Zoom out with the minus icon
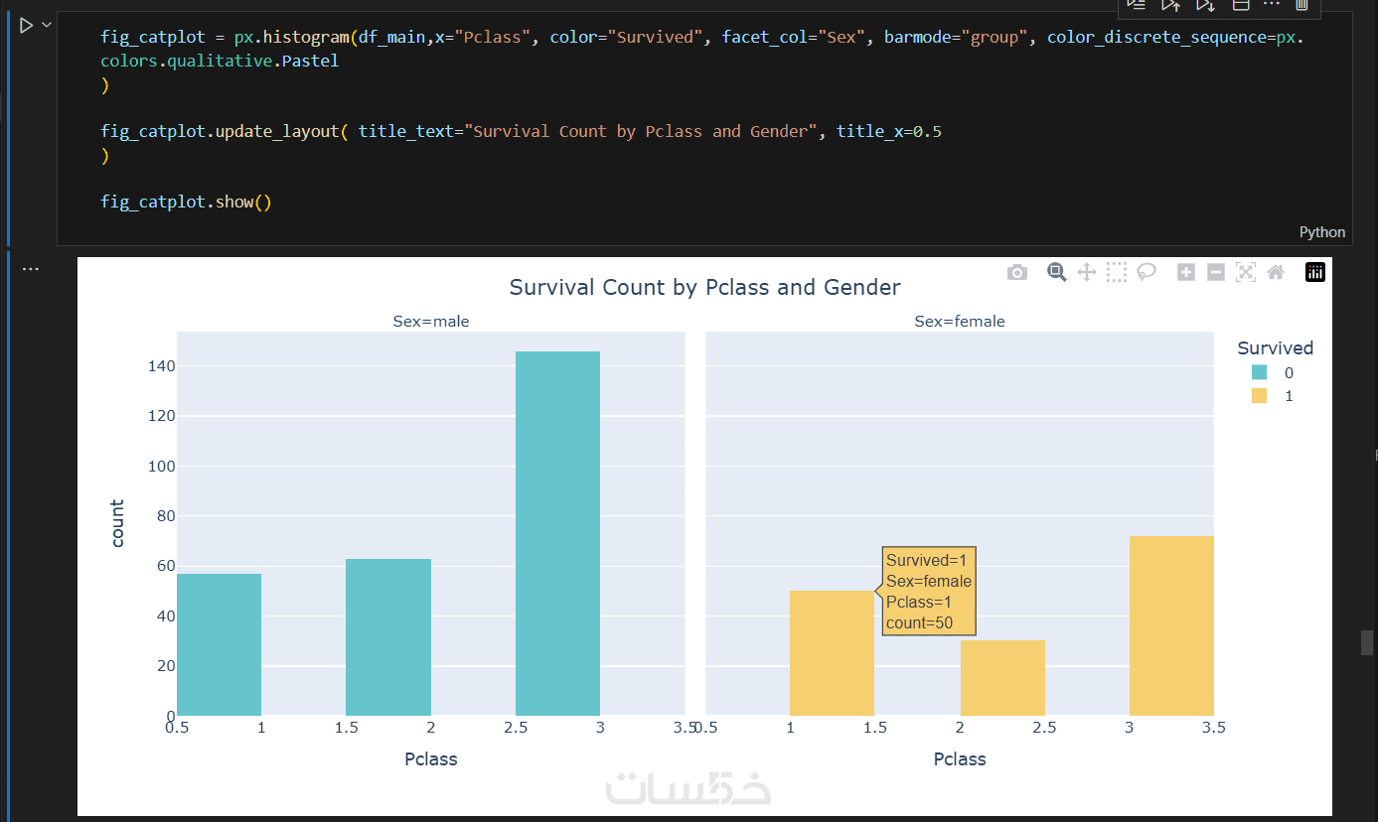1378x822 pixels. point(1215,272)
